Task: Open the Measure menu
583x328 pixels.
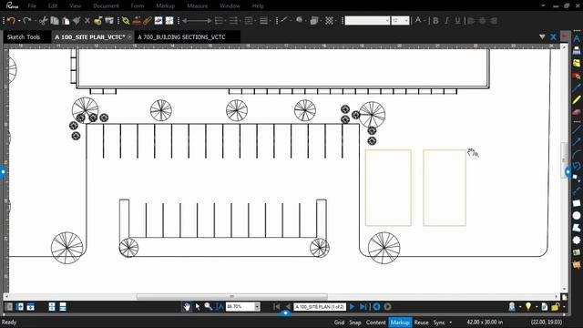Action: coord(198,6)
